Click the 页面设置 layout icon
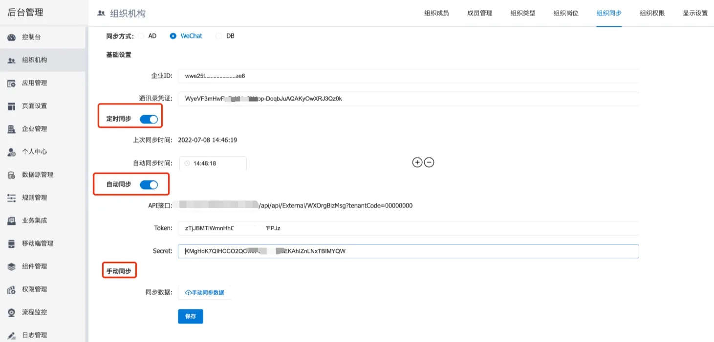The width and height of the screenshot is (714, 342). [x=12, y=106]
